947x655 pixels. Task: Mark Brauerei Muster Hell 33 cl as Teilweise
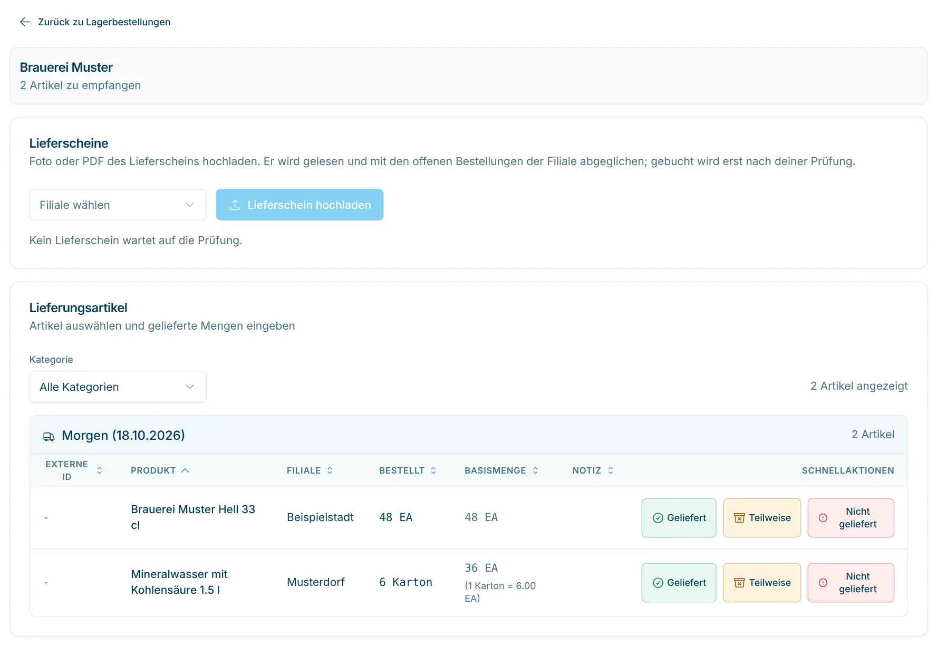762,518
